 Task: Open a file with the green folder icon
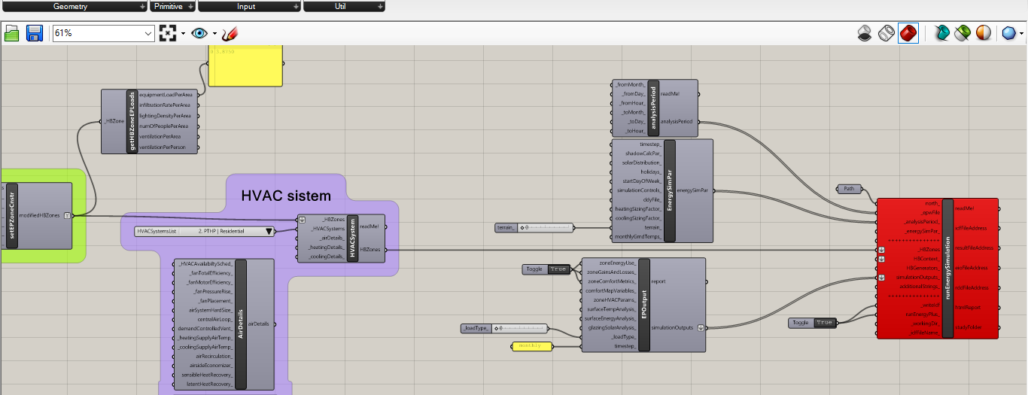(12, 33)
